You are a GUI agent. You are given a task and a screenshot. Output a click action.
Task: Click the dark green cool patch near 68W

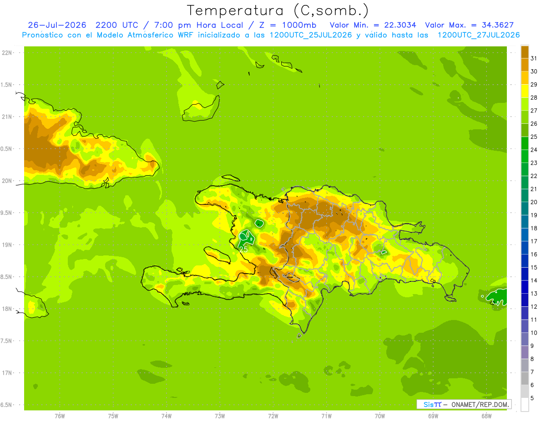tap(498, 297)
